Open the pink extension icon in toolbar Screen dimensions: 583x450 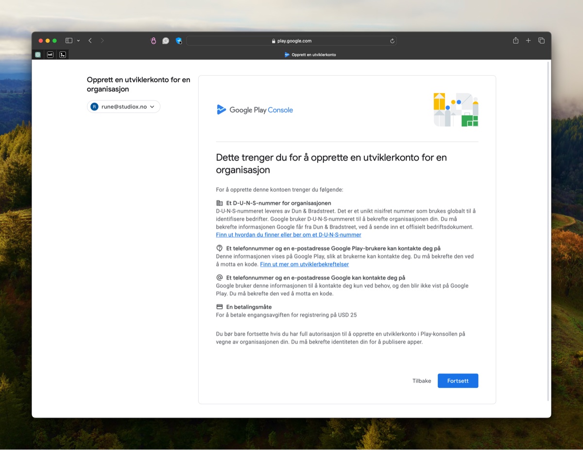pyautogui.click(x=154, y=41)
